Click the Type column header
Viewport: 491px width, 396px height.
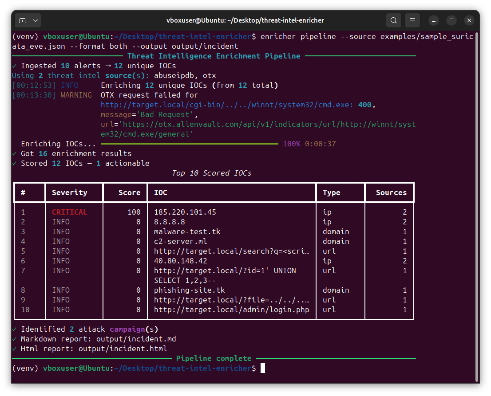click(331, 193)
